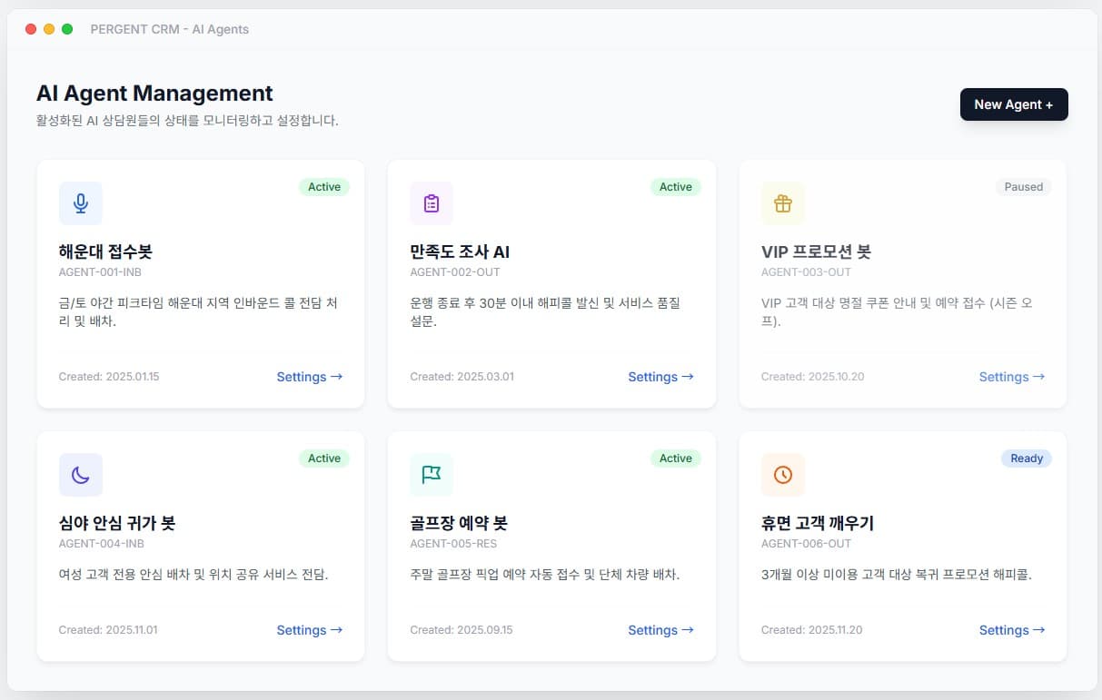The width and height of the screenshot is (1102, 700).
Task: Click the green macOS traffic light button
Action: [x=66, y=28]
